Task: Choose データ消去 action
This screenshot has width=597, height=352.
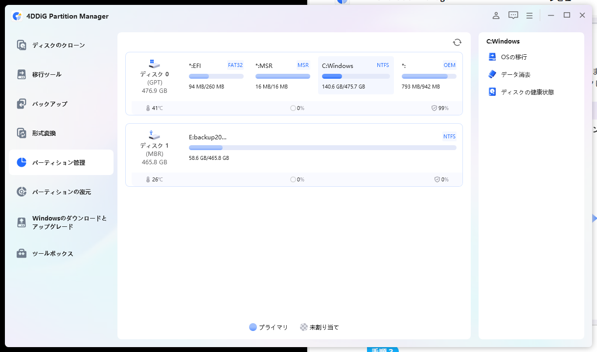Action: coord(516,75)
